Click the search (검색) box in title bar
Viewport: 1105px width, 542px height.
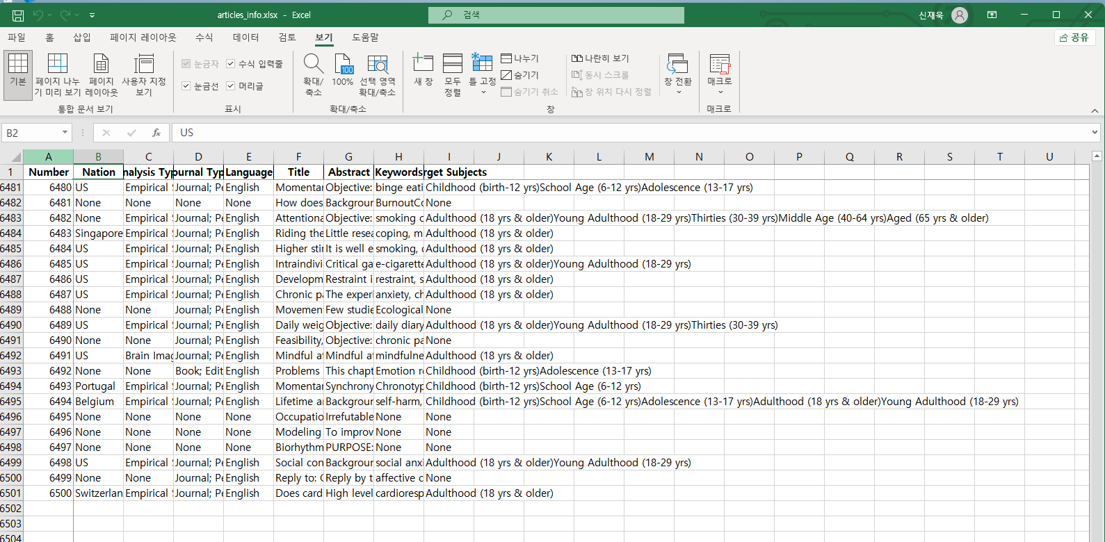(x=556, y=15)
